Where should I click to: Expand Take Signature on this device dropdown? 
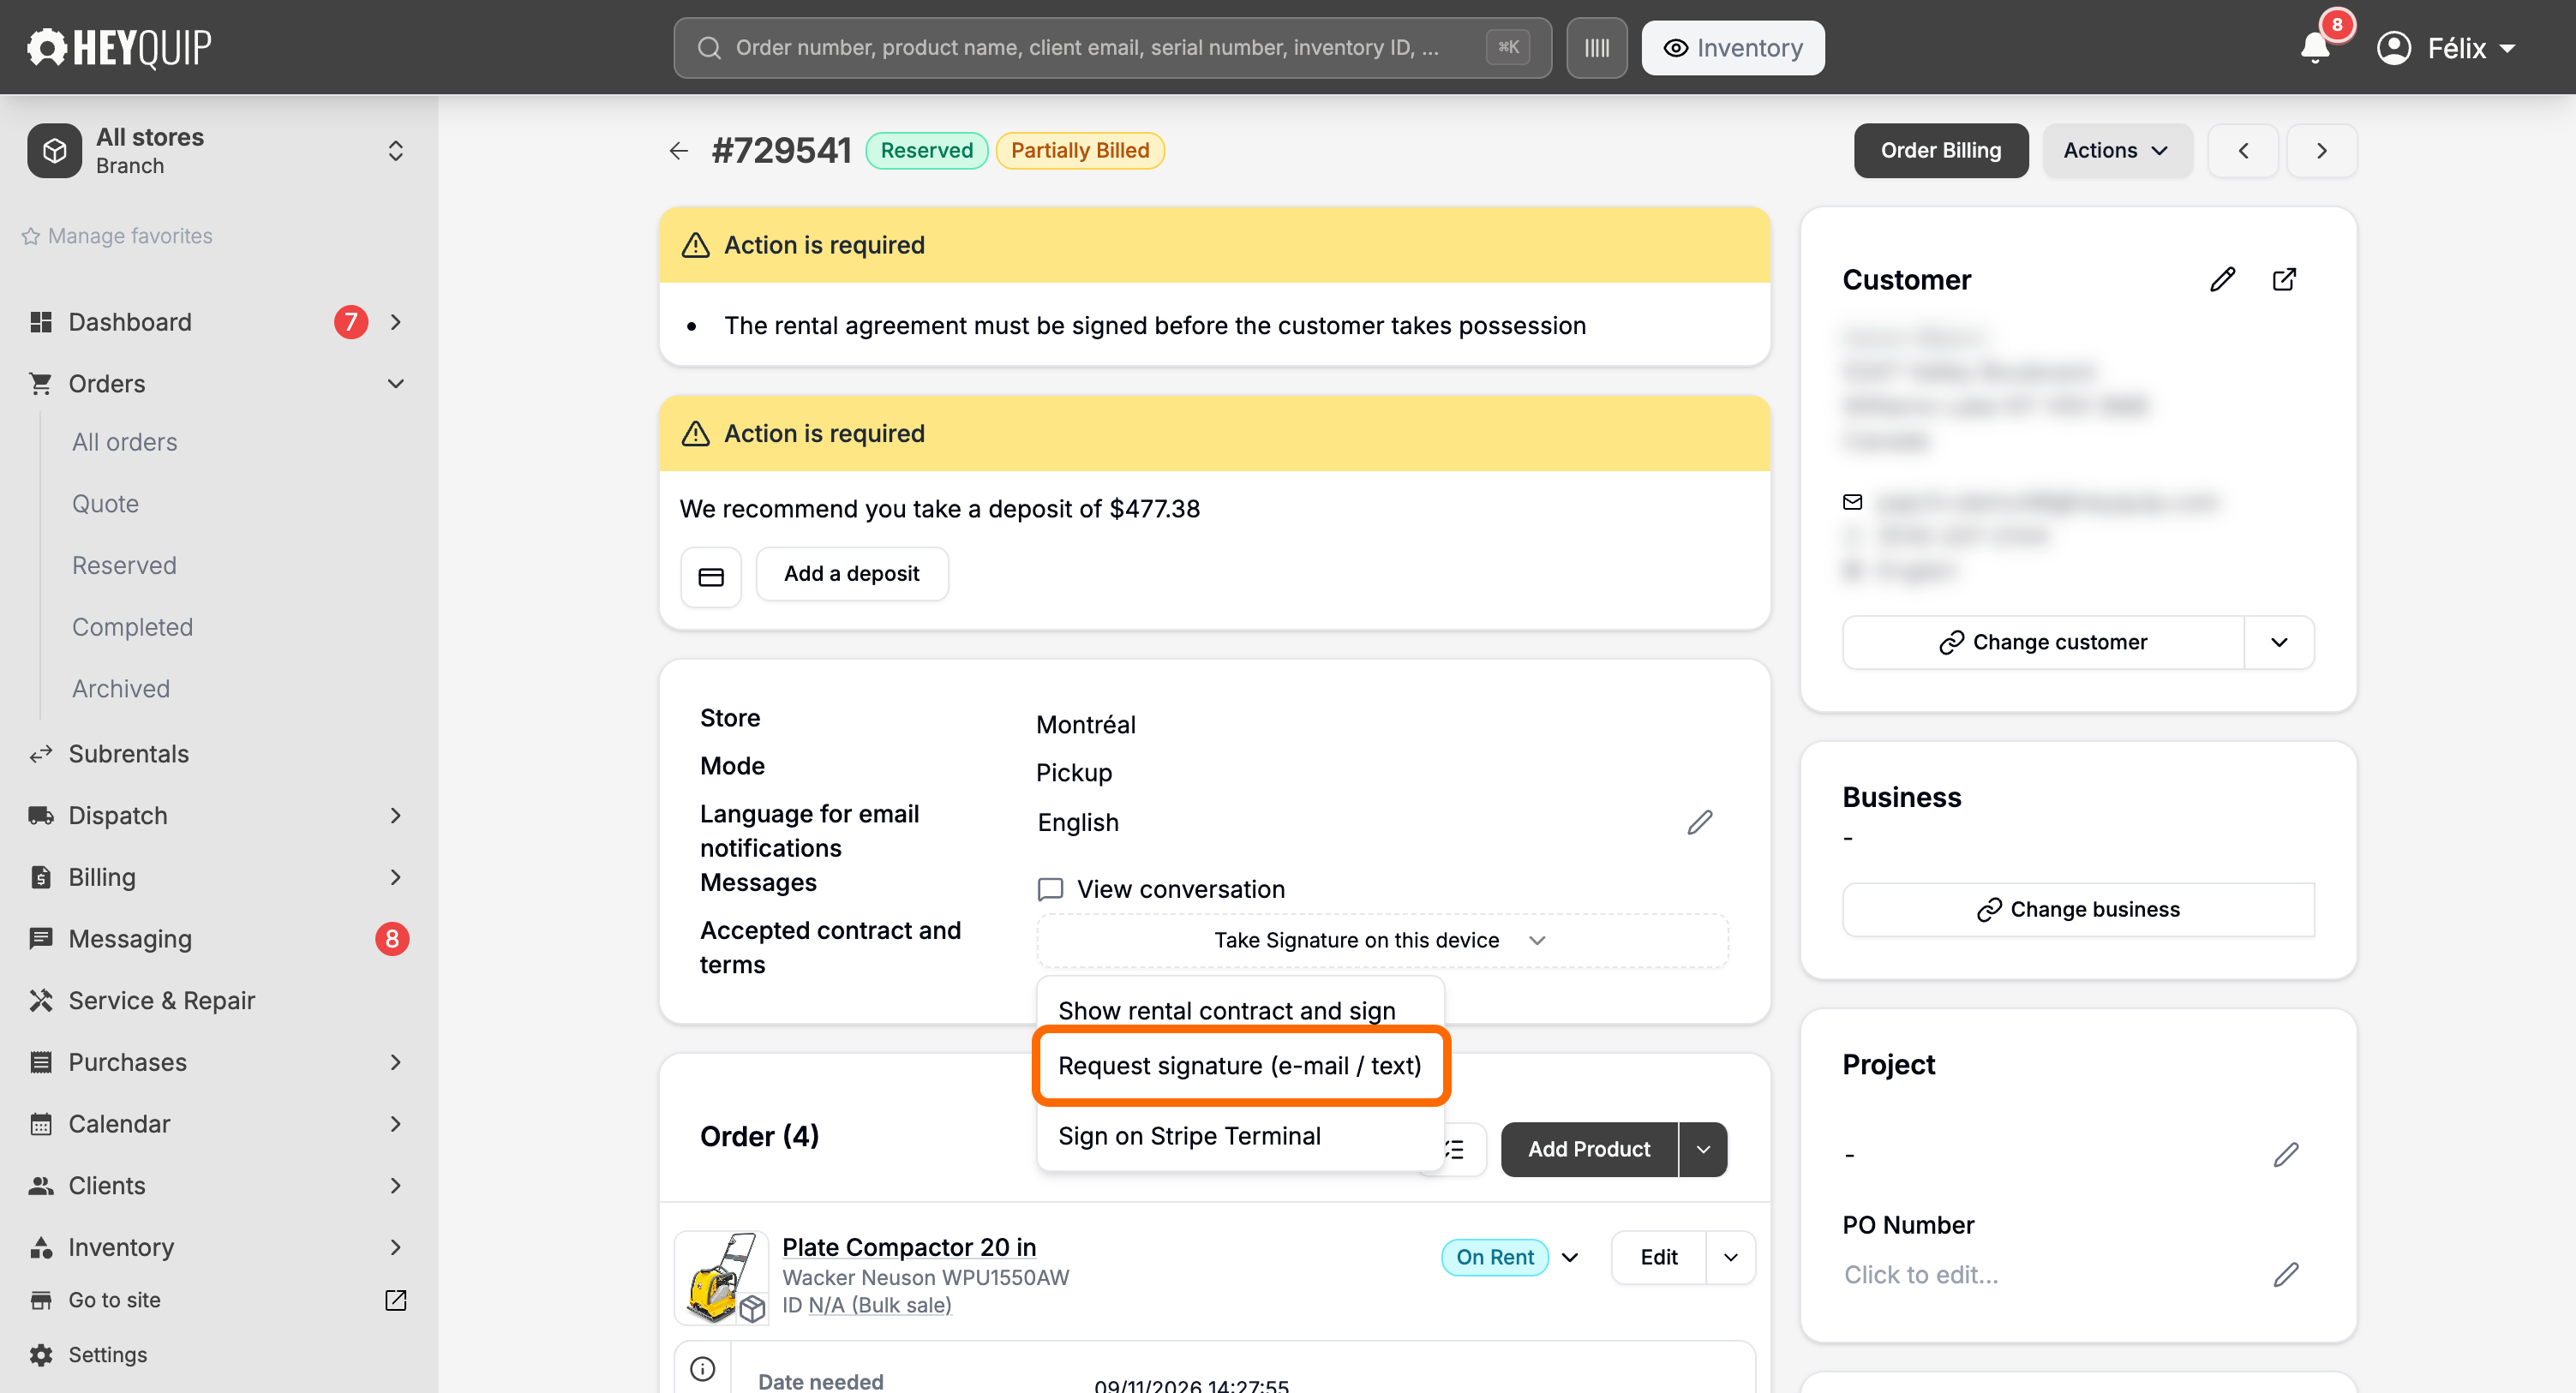tap(1382, 940)
